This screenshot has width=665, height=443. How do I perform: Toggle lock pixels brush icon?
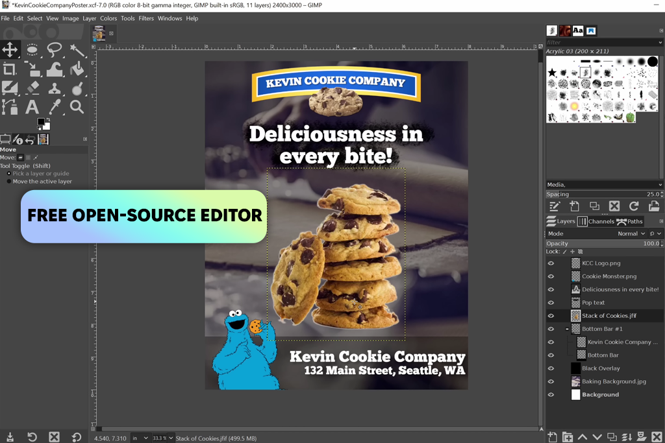(x=564, y=252)
